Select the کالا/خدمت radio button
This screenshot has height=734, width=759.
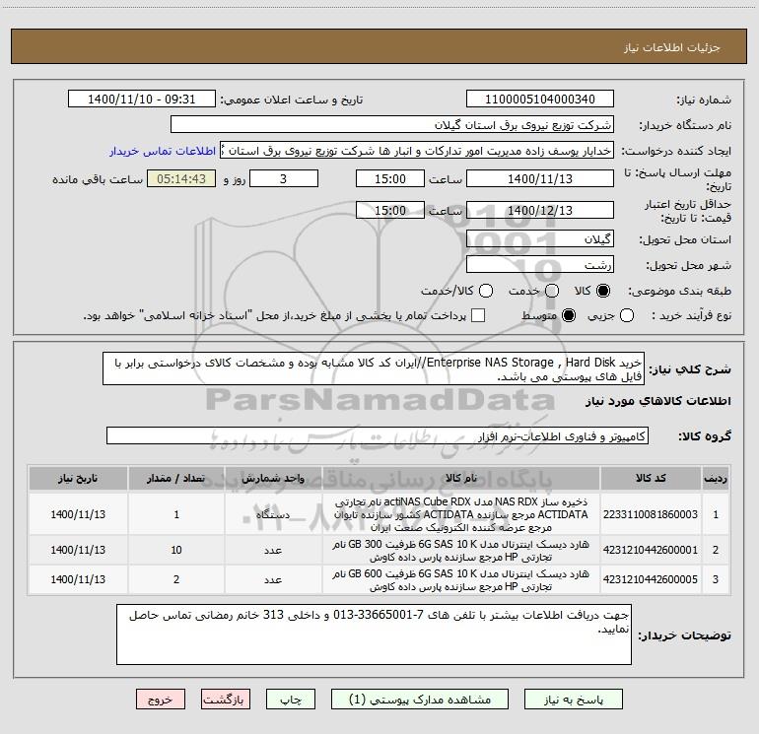coord(486,291)
